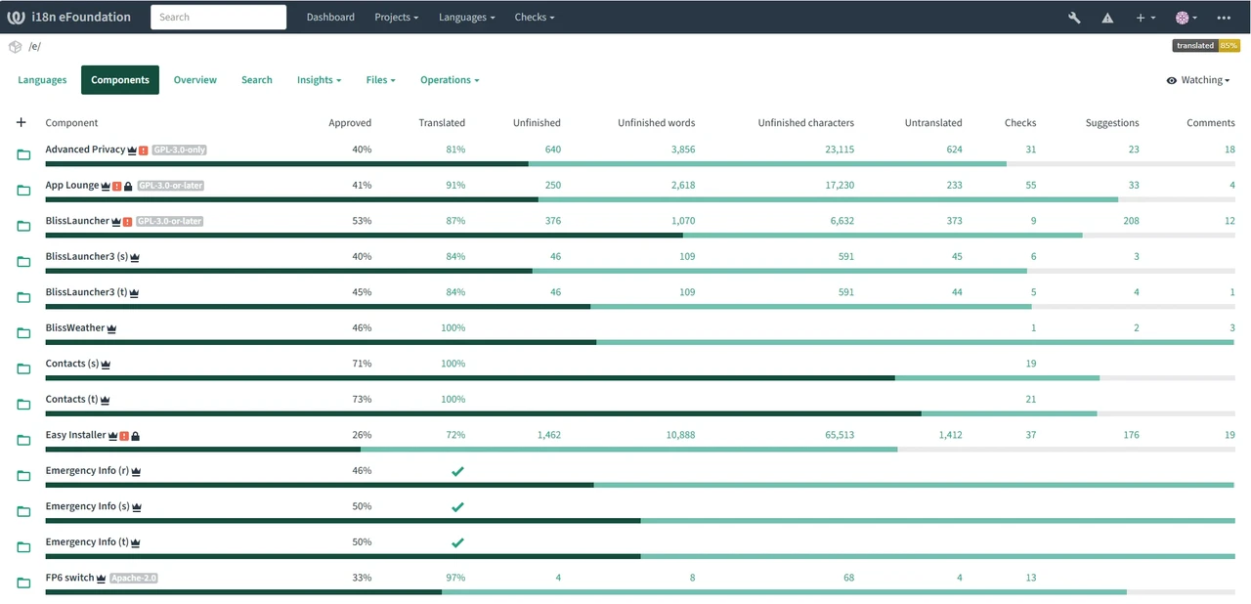Open the FP6 switch component link
Screen dimensions: 1251x604
point(69,578)
